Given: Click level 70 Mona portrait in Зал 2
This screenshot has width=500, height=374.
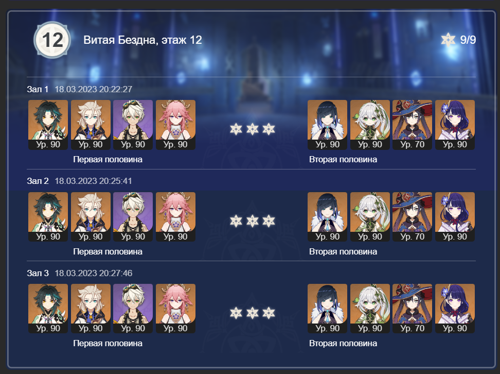Looking at the screenshot, I should pyautogui.click(x=413, y=217).
